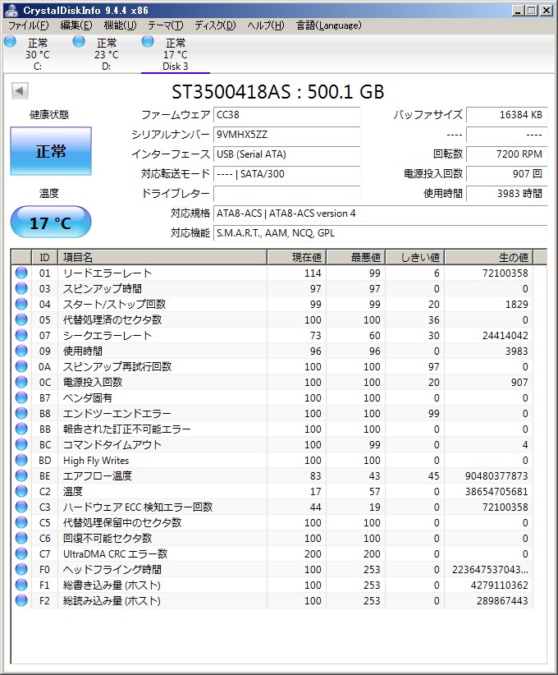Open the ディスク(D) menu
This screenshot has width=558, height=675.
[x=215, y=25]
